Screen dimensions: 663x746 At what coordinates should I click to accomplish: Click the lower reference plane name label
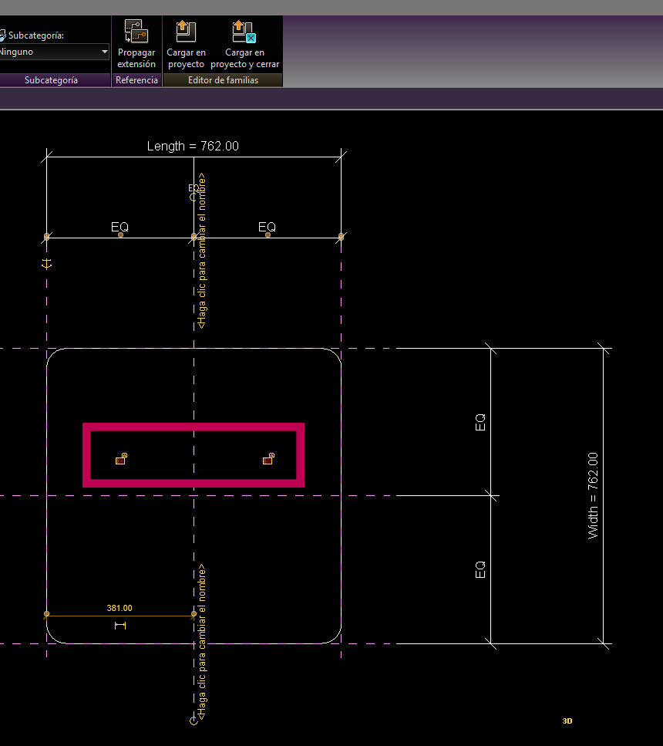202,642
